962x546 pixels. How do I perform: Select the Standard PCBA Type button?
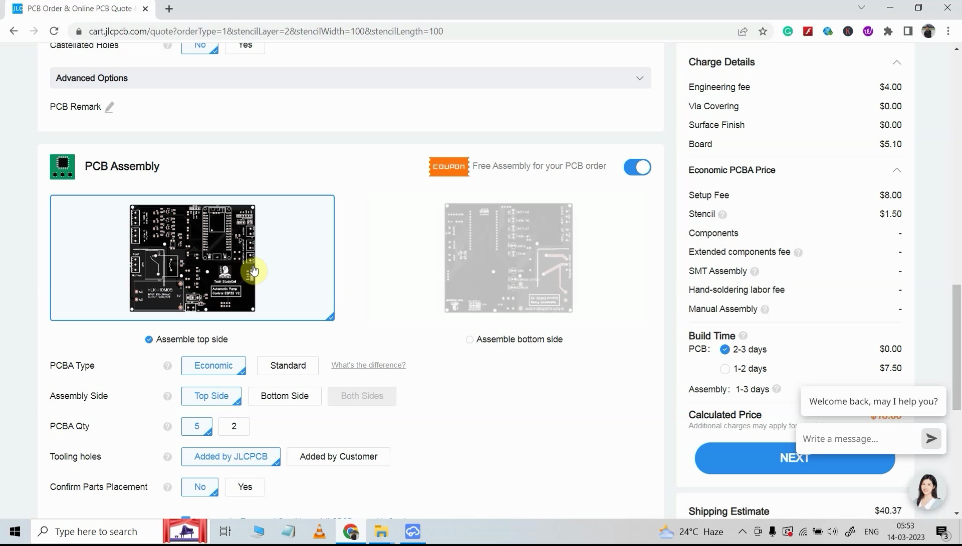288,366
